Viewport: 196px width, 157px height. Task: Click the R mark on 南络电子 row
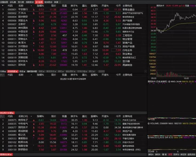(x=34, y=120)
